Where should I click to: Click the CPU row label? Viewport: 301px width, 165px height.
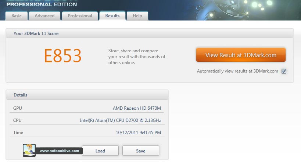pyautogui.click(x=17, y=120)
